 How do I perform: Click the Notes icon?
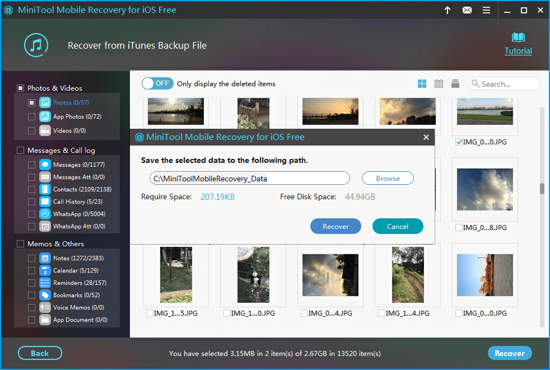[x=45, y=258]
